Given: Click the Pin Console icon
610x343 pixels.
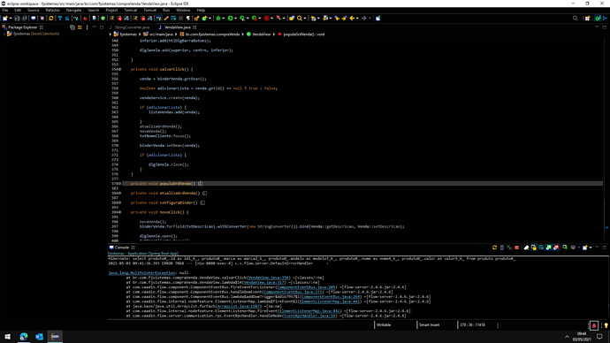Looking at the screenshot, I should (x=565, y=248).
